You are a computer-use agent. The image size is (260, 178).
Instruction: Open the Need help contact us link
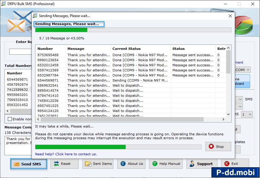[66, 154]
